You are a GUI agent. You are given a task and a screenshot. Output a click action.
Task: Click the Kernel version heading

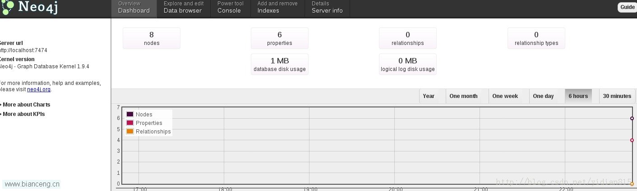click(17, 59)
